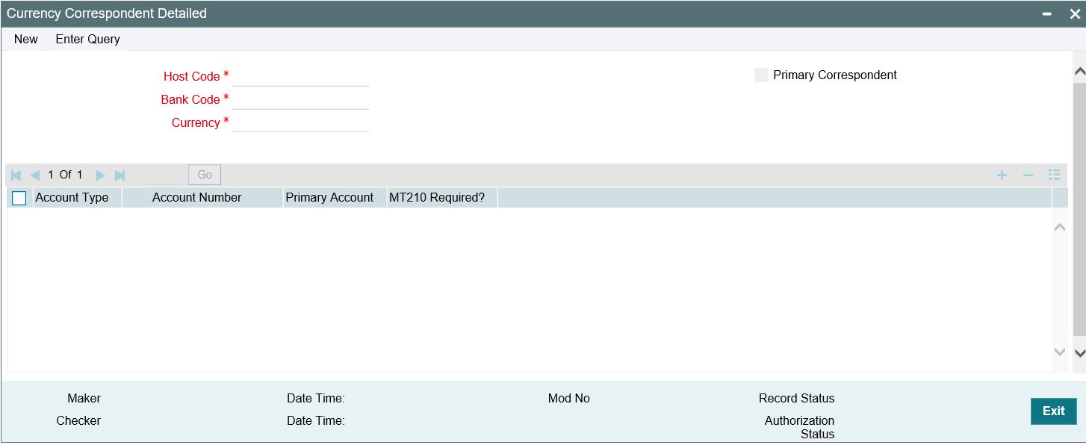The width and height of the screenshot is (1086, 445).
Task: Click the '1 Of 1' page indicator
Action: click(x=65, y=175)
